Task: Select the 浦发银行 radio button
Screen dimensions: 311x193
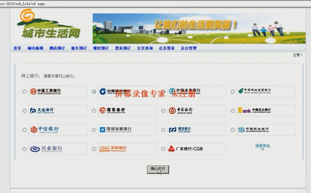Action: (164, 130)
